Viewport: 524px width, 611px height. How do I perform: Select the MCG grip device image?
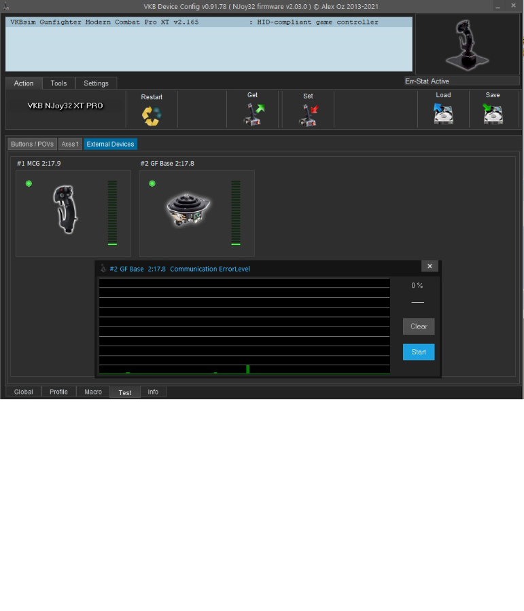click(65, 209)
